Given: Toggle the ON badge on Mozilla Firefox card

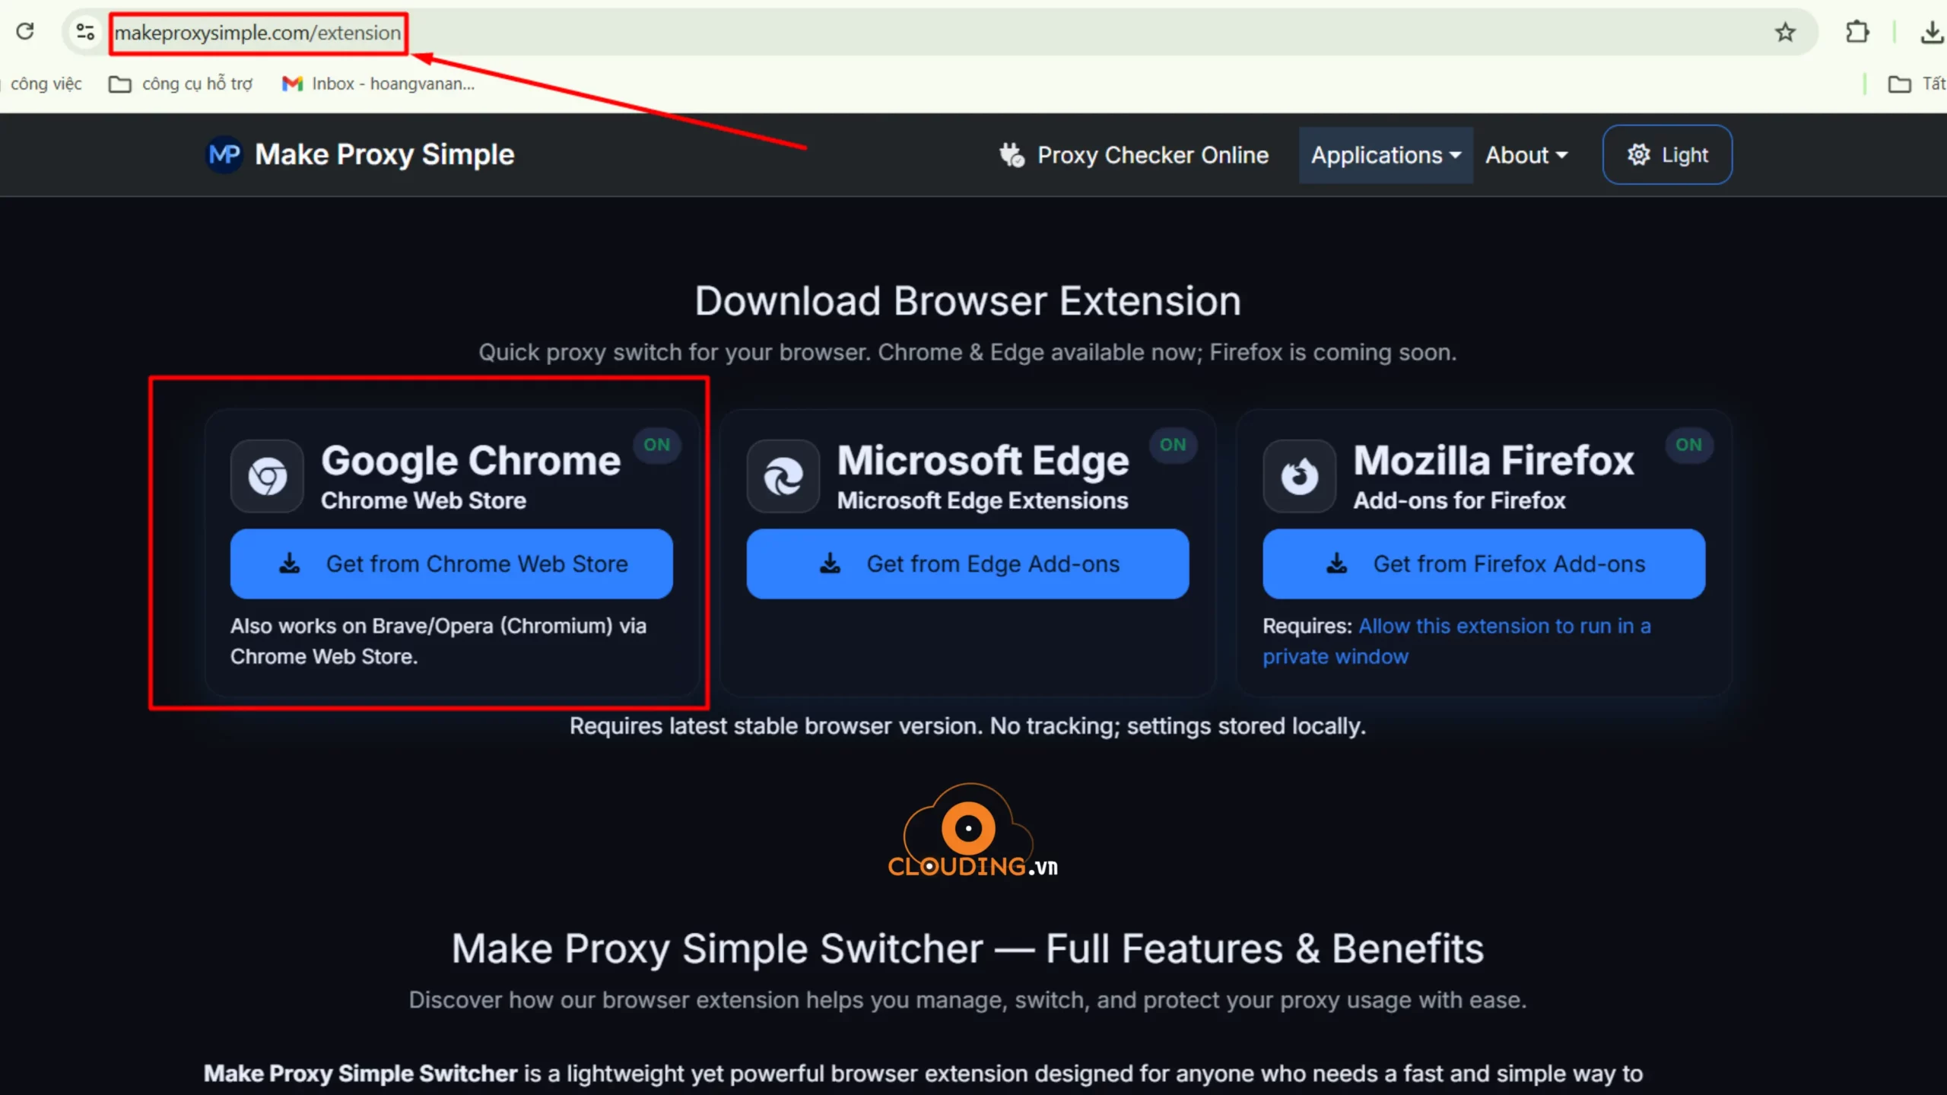Looking at the screenshot, I should tap(1688, 445).
